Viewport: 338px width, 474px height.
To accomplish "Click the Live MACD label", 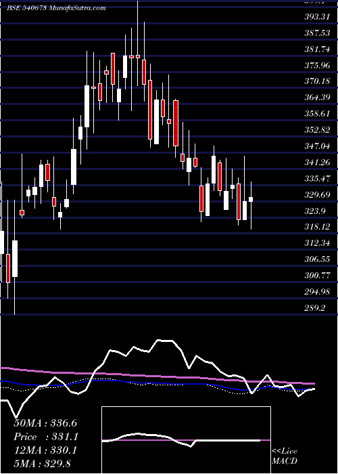I will coord(285,456).
